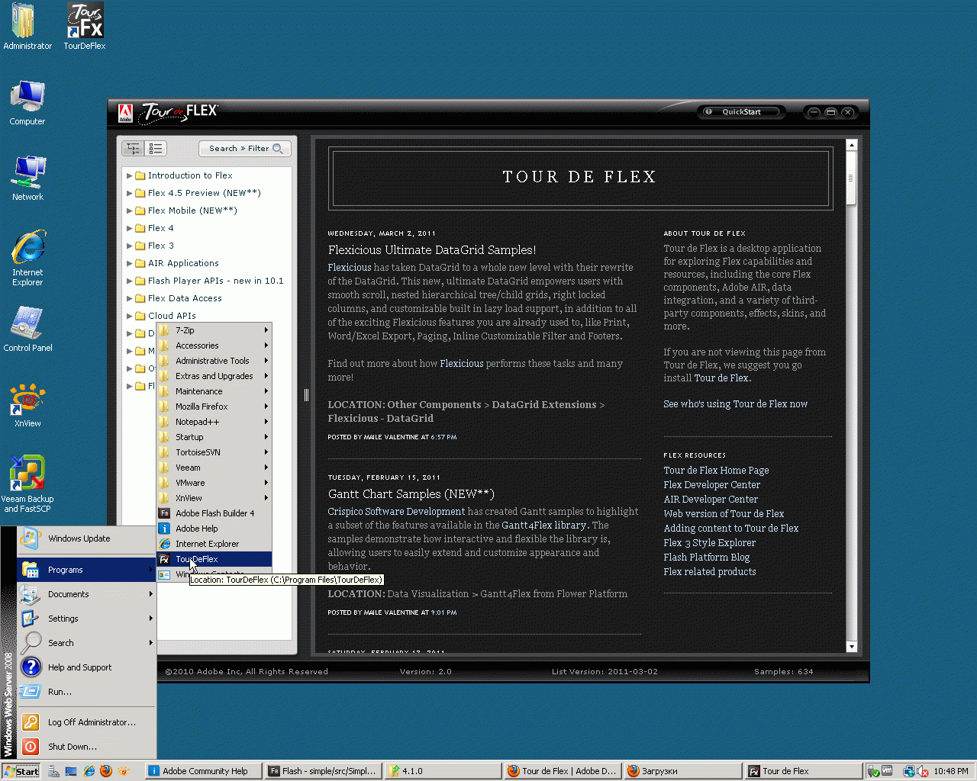
Task: Launch Firefox from Quick Launch
Action: pyautogui.click(x=106, y=771)
